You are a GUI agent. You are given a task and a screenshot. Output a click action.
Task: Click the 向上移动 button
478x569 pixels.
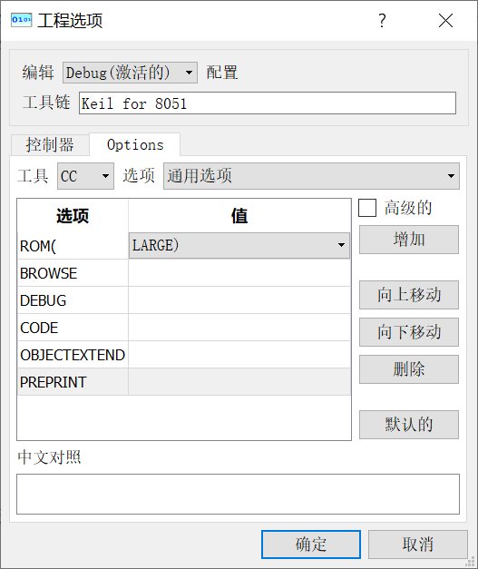tap(409, 295)
